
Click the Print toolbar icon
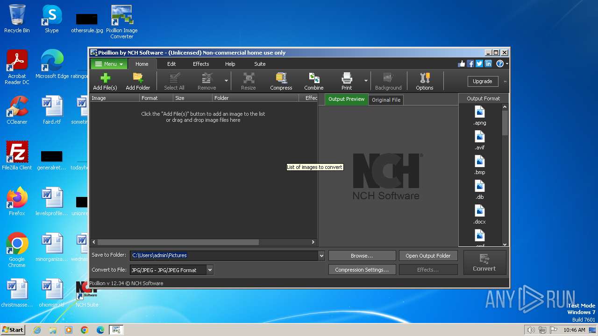pos(347,81)
